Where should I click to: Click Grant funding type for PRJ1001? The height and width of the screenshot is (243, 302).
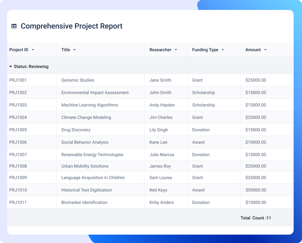198,80
